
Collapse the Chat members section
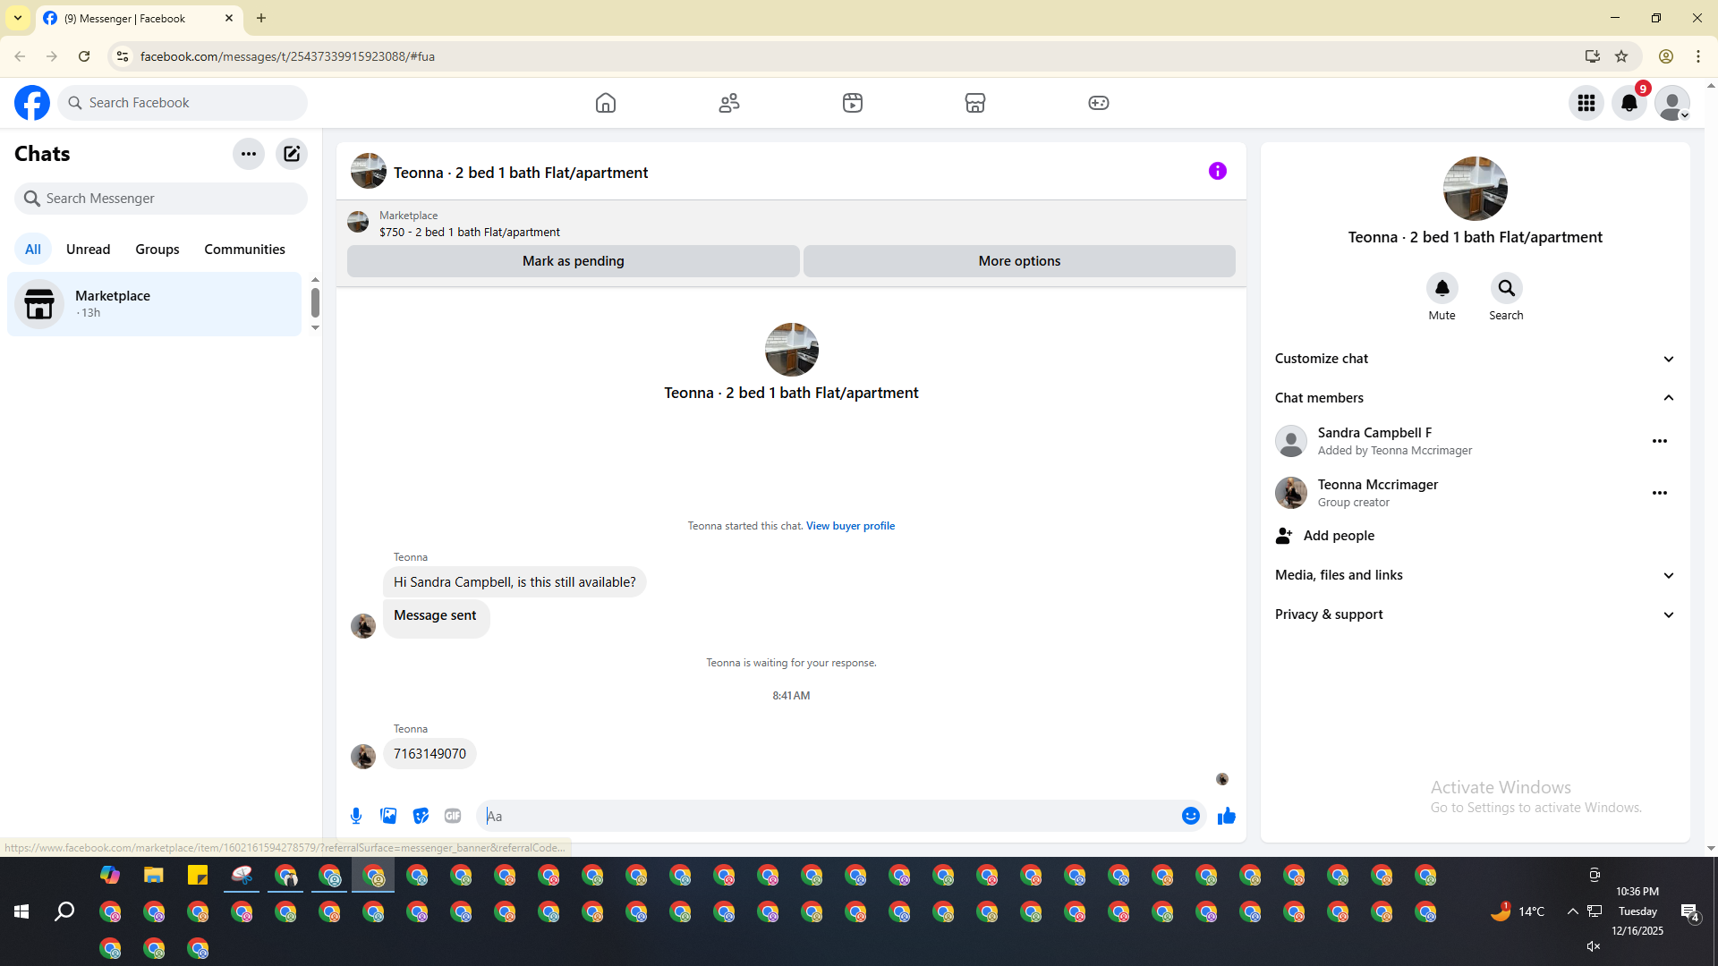(x=1475, y=398)
